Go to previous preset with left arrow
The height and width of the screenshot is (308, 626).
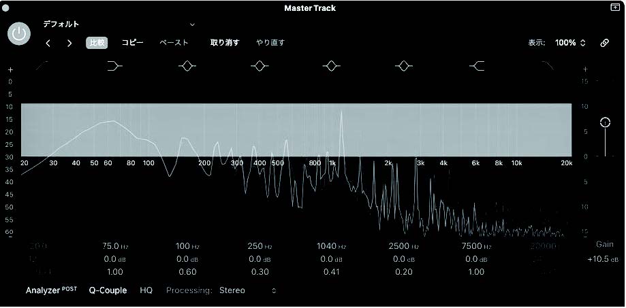click(x=48, y=43)
